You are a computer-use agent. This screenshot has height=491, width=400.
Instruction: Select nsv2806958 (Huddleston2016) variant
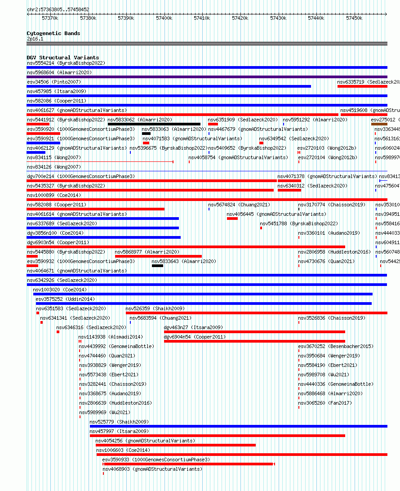click(x=334, y=252)
